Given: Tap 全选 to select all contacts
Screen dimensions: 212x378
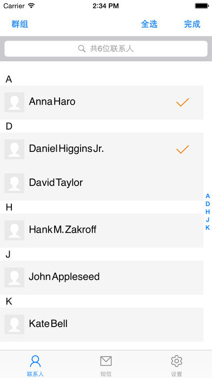Looking at the screenshot, I should click(x=149, y=24).
